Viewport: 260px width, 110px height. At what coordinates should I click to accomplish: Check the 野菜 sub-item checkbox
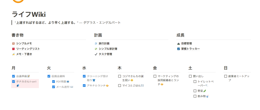coord(195,91)
